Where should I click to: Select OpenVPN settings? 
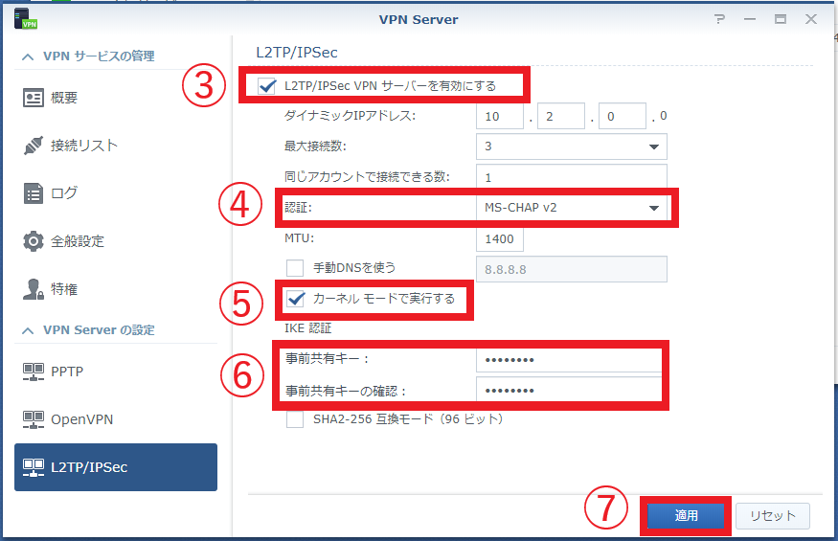(x=116, y=419)
